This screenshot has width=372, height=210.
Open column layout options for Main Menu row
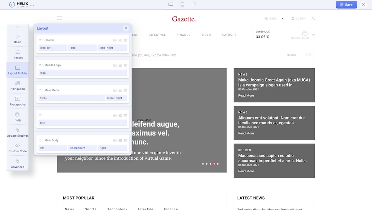[x=115, y=90]
